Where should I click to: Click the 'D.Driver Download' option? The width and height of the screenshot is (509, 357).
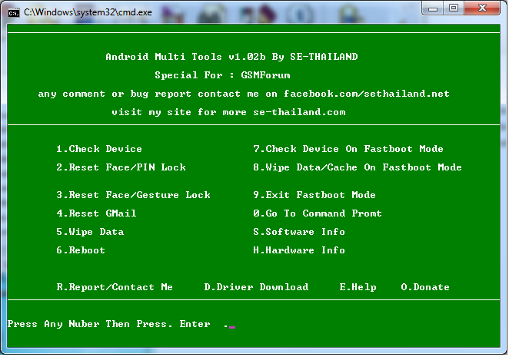(256, 287)
